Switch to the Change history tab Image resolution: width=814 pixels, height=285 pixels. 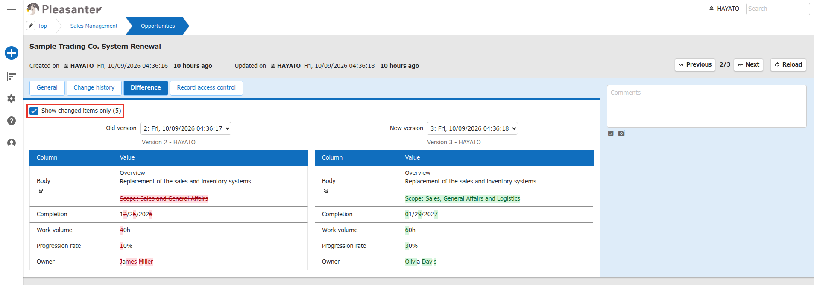click(94, 88)
